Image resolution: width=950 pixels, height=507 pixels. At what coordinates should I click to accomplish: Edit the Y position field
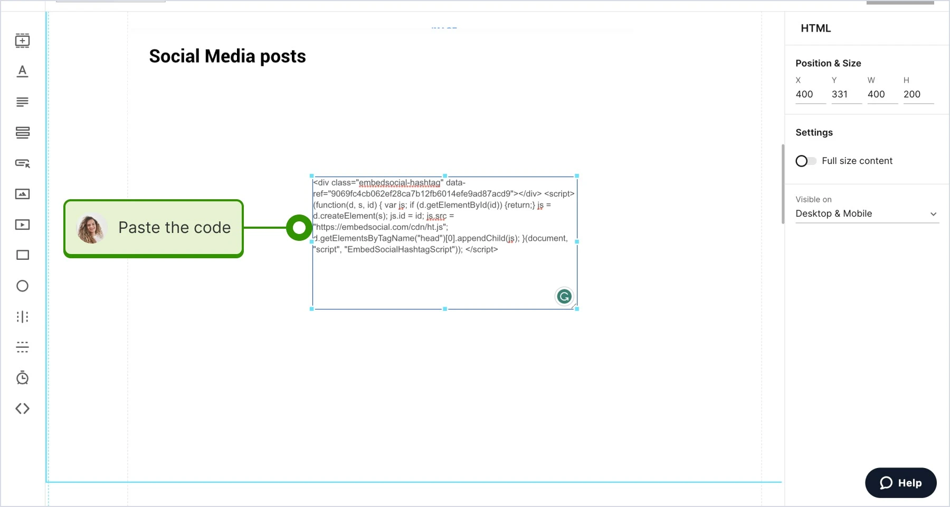pos(847,94)
